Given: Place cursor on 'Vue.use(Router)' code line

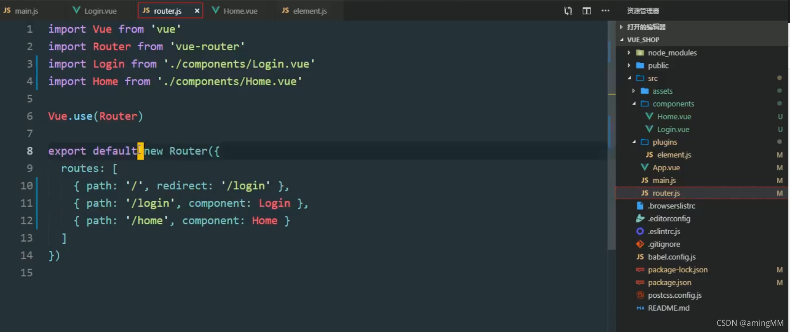Looking at the screenshot, I should (96, 116).
